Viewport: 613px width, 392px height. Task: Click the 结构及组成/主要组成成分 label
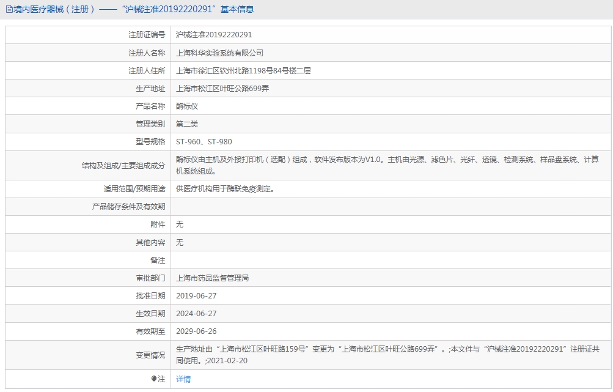click(x=123, y=166)
